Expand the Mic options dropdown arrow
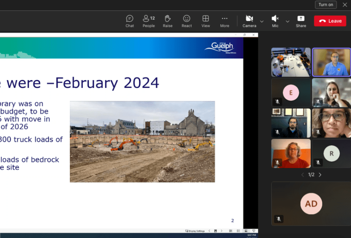The image size is (351, 238). point(288,21)
